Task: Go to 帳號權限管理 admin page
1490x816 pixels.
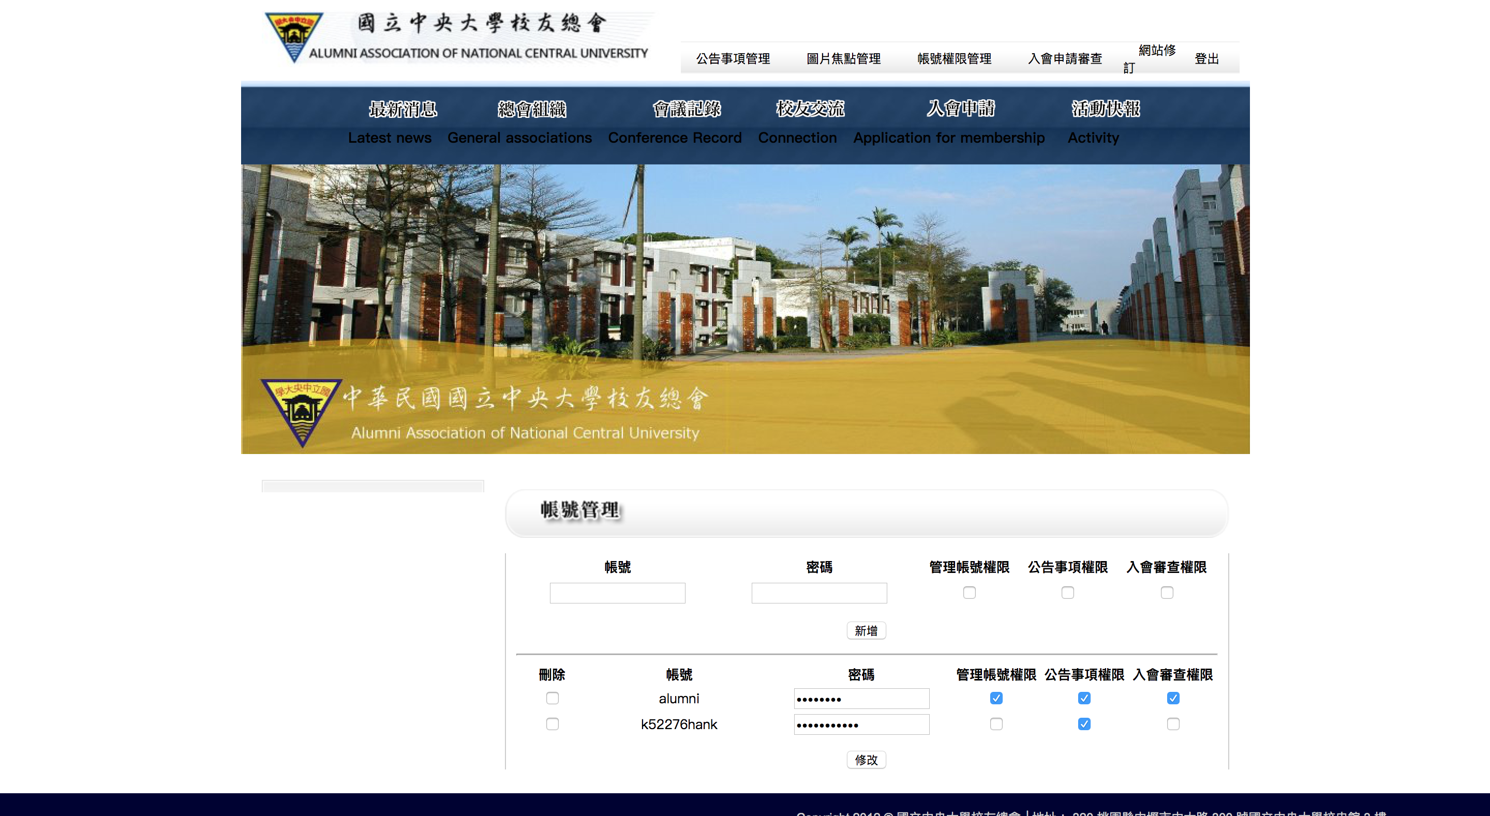Action: click(x=955, y=58)
